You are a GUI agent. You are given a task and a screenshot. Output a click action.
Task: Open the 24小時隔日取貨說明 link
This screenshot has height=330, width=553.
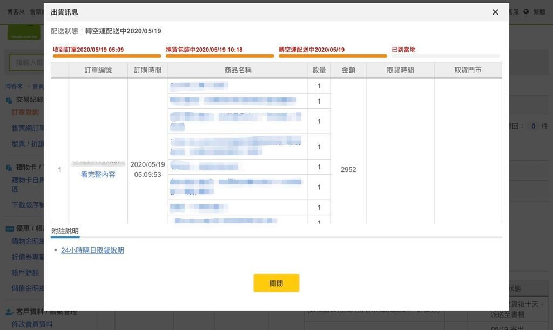coord(92,250)
